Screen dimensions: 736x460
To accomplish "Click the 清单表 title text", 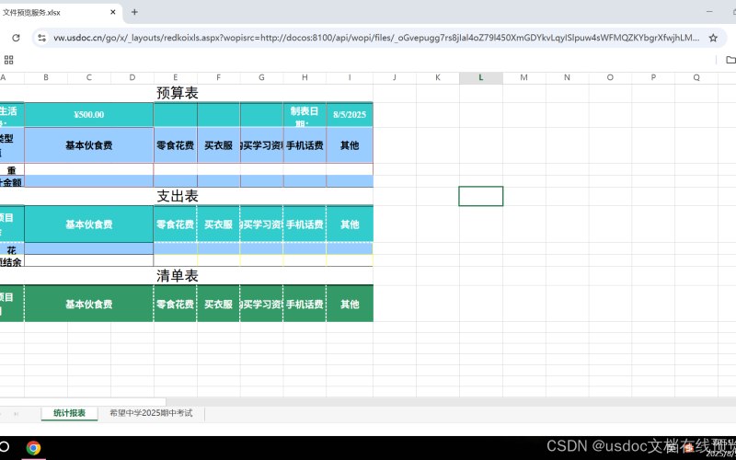I will [x=177, y=276].
